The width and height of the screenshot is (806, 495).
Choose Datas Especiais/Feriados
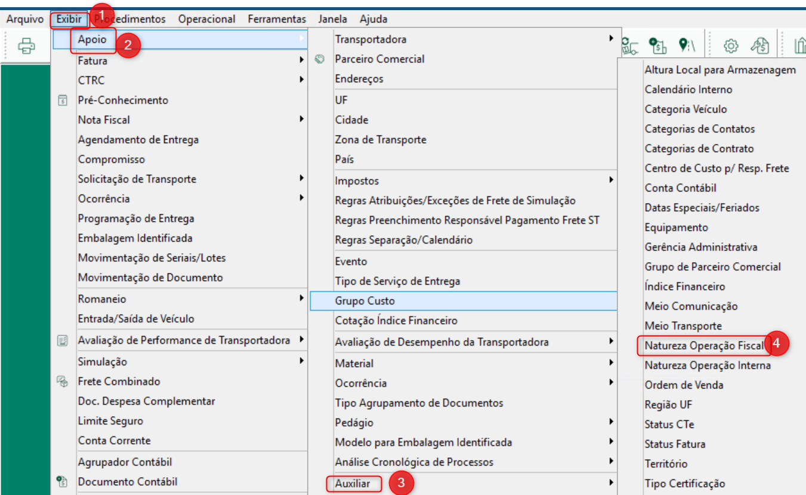pos(702,208)
